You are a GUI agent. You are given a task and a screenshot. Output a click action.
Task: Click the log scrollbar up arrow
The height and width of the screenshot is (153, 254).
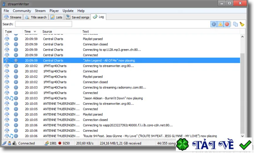tap(242, 37)
